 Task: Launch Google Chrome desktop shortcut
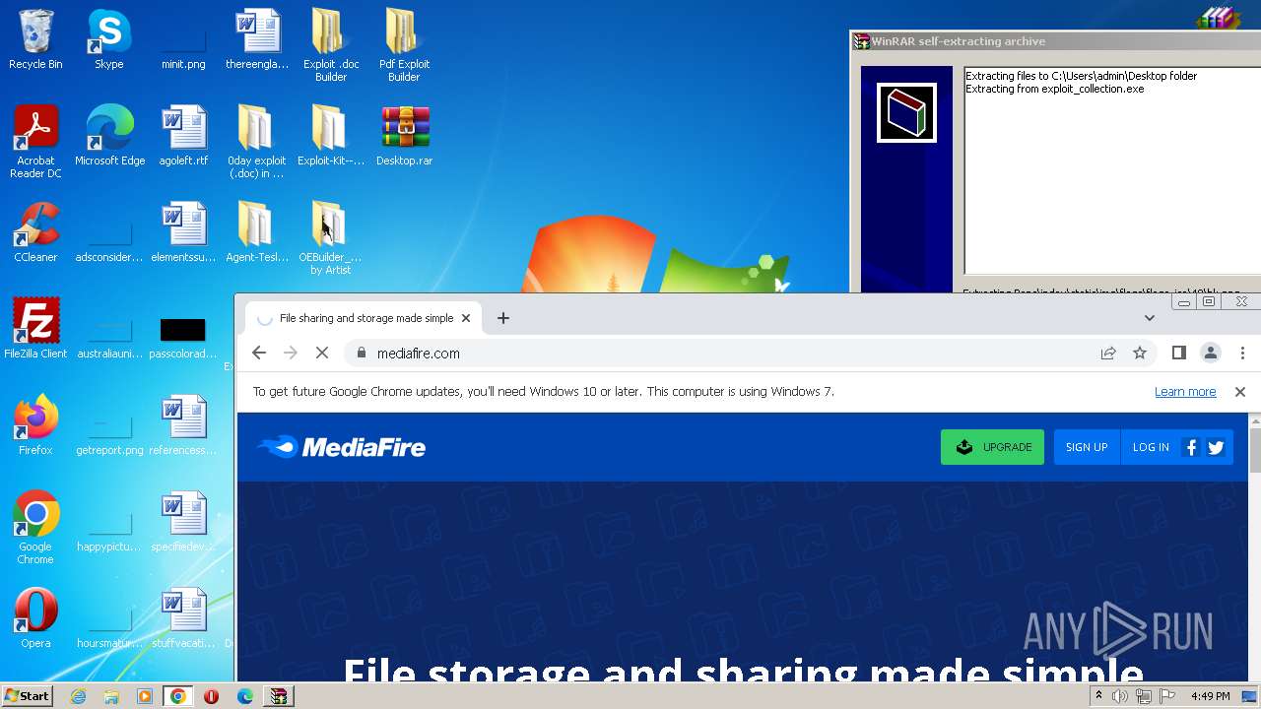35,528
